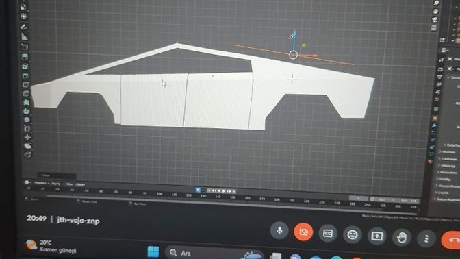Select the Rip Region tool

point(28,154)
